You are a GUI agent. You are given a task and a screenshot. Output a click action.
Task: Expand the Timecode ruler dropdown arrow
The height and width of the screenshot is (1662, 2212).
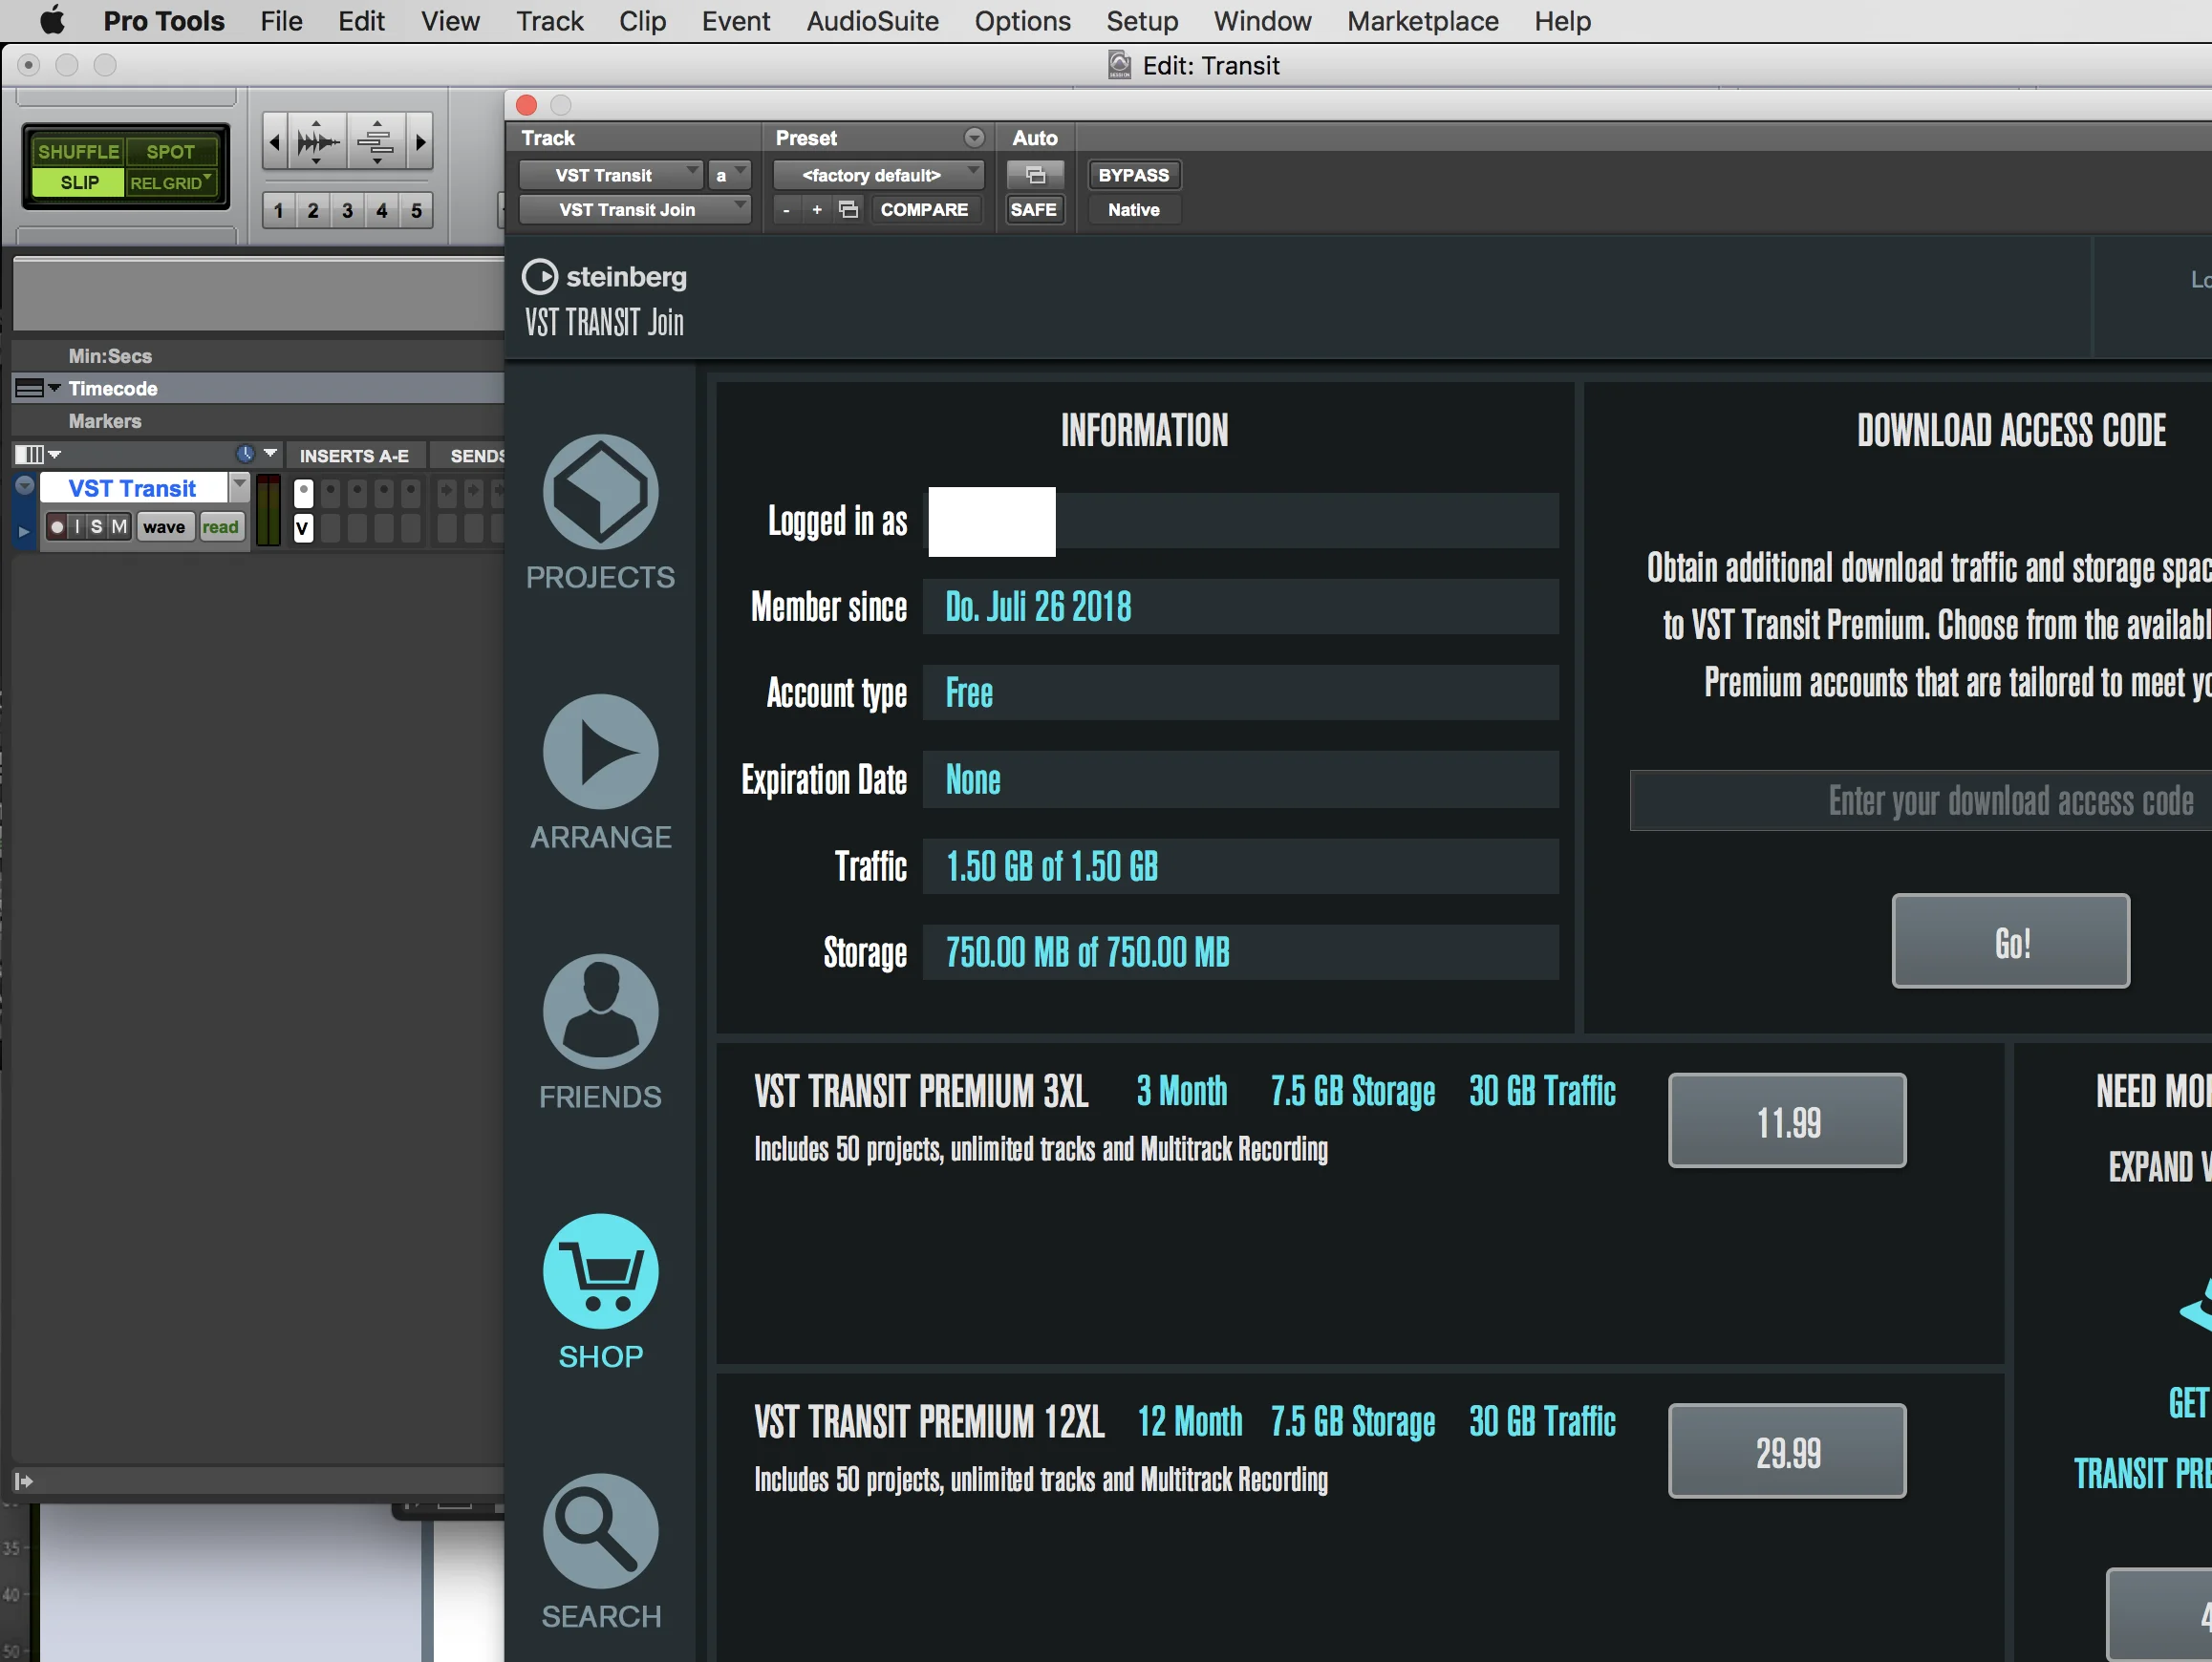click(55, 387)
